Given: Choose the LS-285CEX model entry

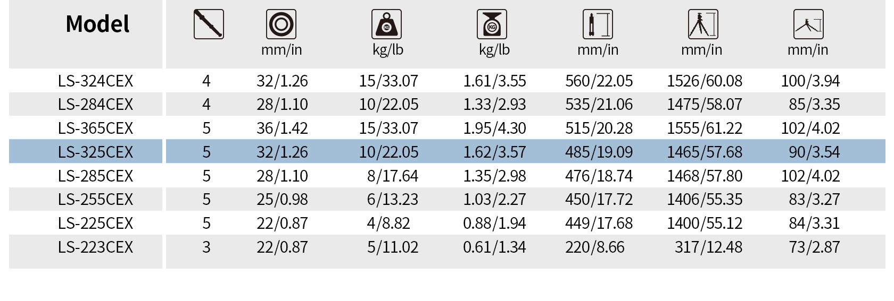Looking at the screenshot, I should 96,176.
